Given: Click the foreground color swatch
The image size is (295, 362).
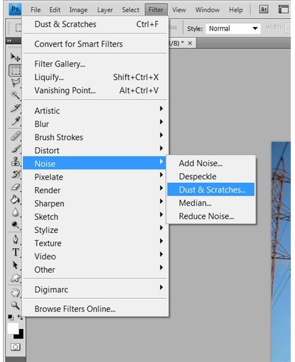Looking at the screenshot, I should click(x=13, y=328).
